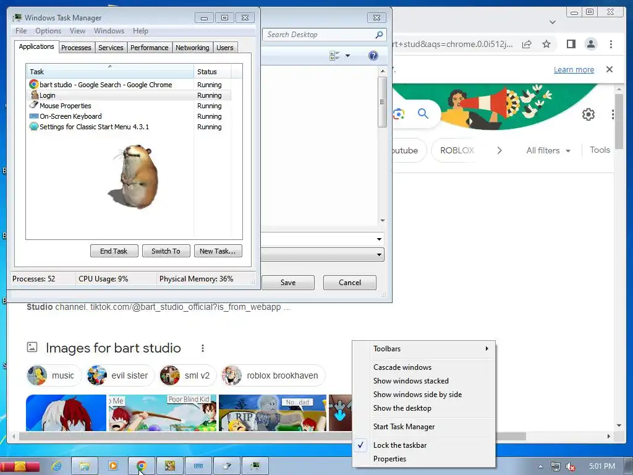633x475 pixels.
Task: Bookmark the page with the star icon
Action: [546, 44]
